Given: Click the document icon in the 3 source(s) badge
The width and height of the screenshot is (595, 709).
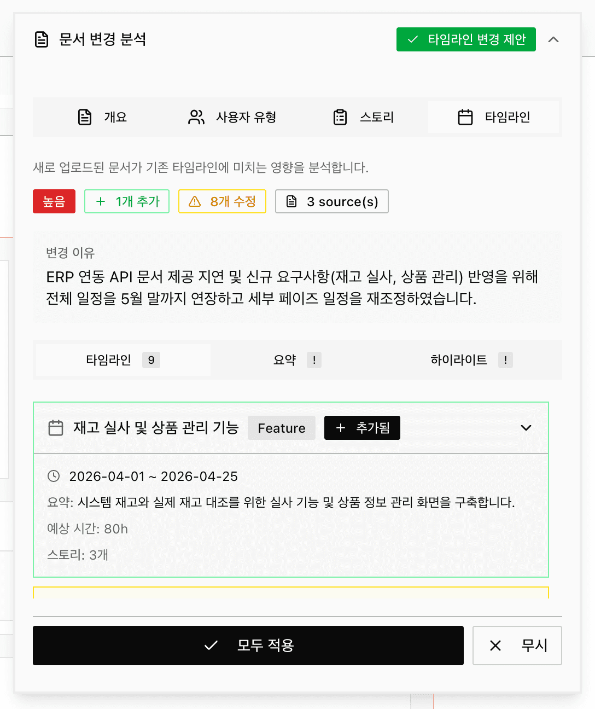Looking at the screenshot, I should click(291, 201).
